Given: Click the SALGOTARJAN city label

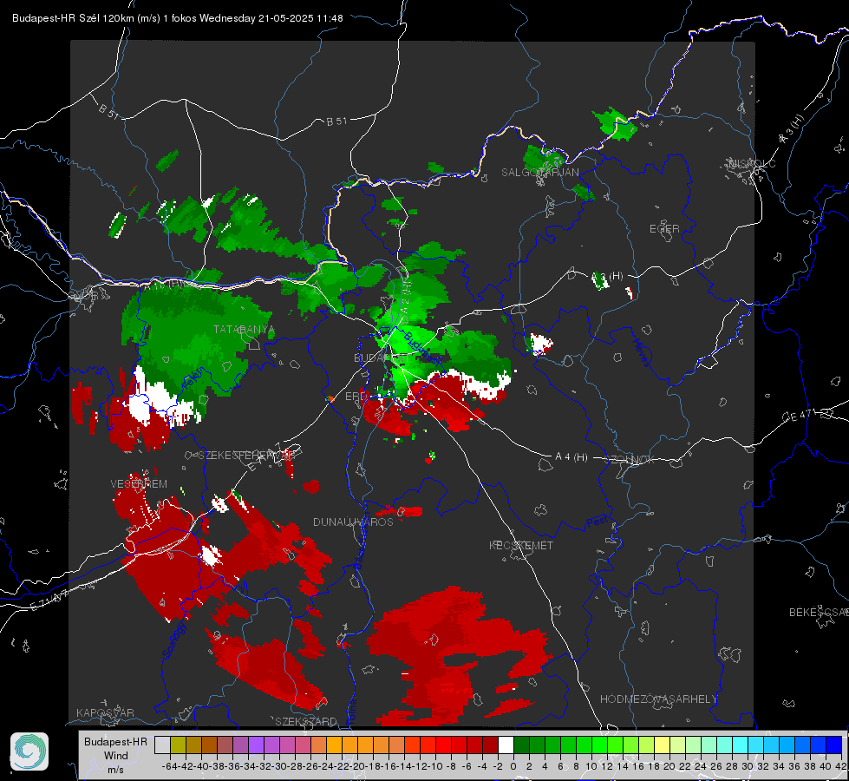Looking at the screenshot, I should (x=539, y=173).
